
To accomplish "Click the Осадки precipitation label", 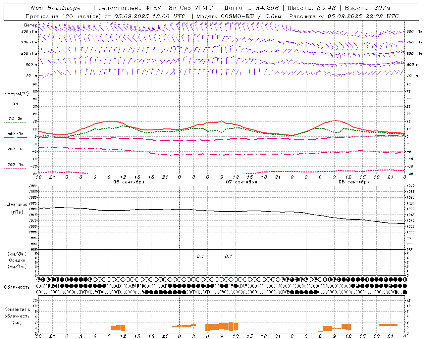I will tap(17, 260).
